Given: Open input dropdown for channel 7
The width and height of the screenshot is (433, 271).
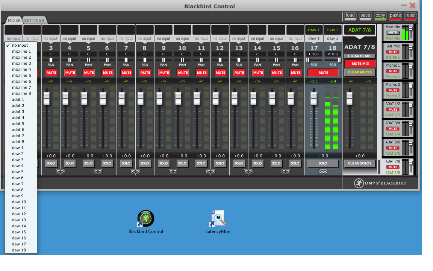Looking at the screenshot, I should pyautogui.click(x=126, y=38).
